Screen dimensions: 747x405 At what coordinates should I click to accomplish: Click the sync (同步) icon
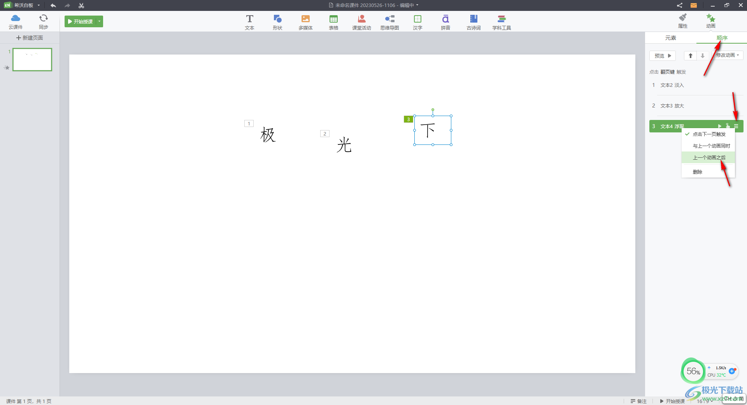44,21
